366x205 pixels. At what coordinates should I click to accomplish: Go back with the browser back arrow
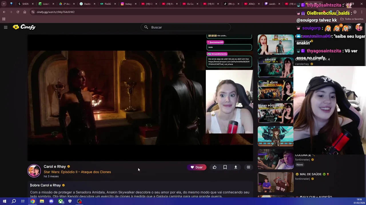pyautogui.click(x=4, y=12)
